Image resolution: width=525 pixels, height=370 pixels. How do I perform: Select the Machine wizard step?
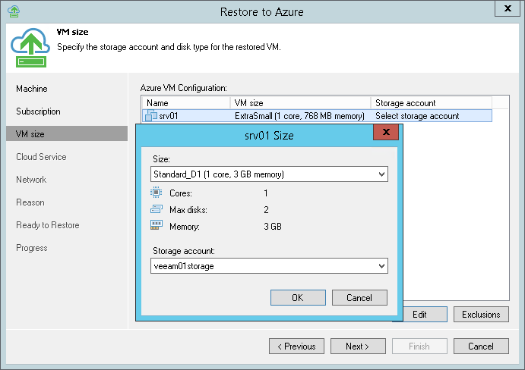point(32,89)
